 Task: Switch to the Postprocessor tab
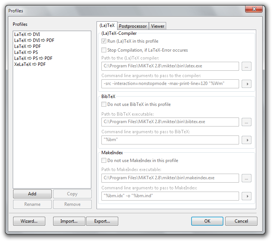[x=133, y=26]
